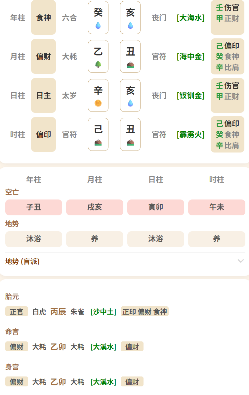Click the 年柱 column header
The height and width of the screenshot is (395, 249).
(34, 180)
